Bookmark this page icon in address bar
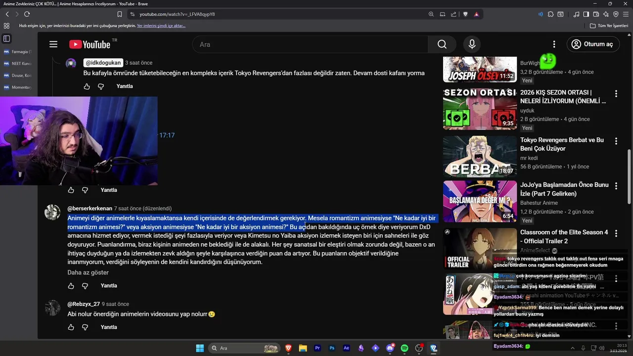This screenshot has height=356, width=633. 119,14
